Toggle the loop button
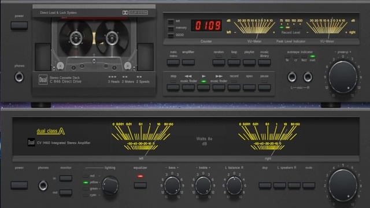Screen dimensions: 370x208 click(x=234, y=62)
